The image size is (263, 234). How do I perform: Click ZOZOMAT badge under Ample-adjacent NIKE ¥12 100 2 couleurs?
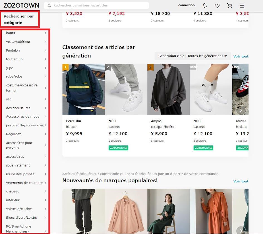[x=118, y=148]
